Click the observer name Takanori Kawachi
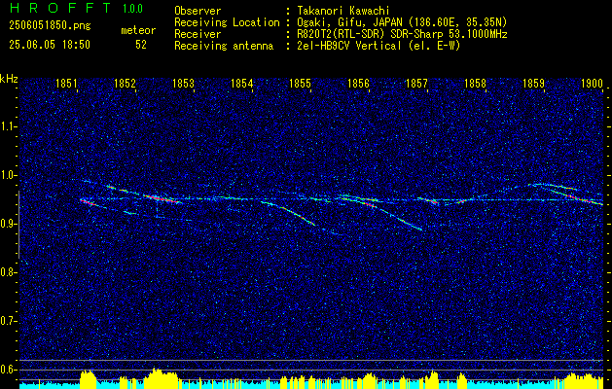Screen dimensions: 612x389 [342, 11]
